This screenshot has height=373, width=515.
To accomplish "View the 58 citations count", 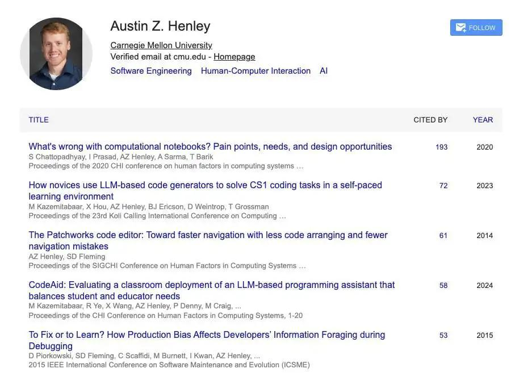I will coord(443,286).
